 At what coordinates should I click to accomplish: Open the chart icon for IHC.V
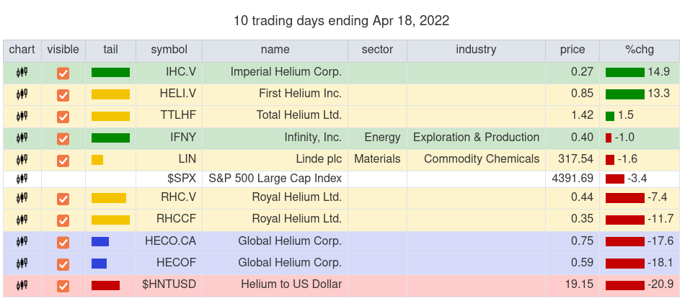tap(22, 73)
